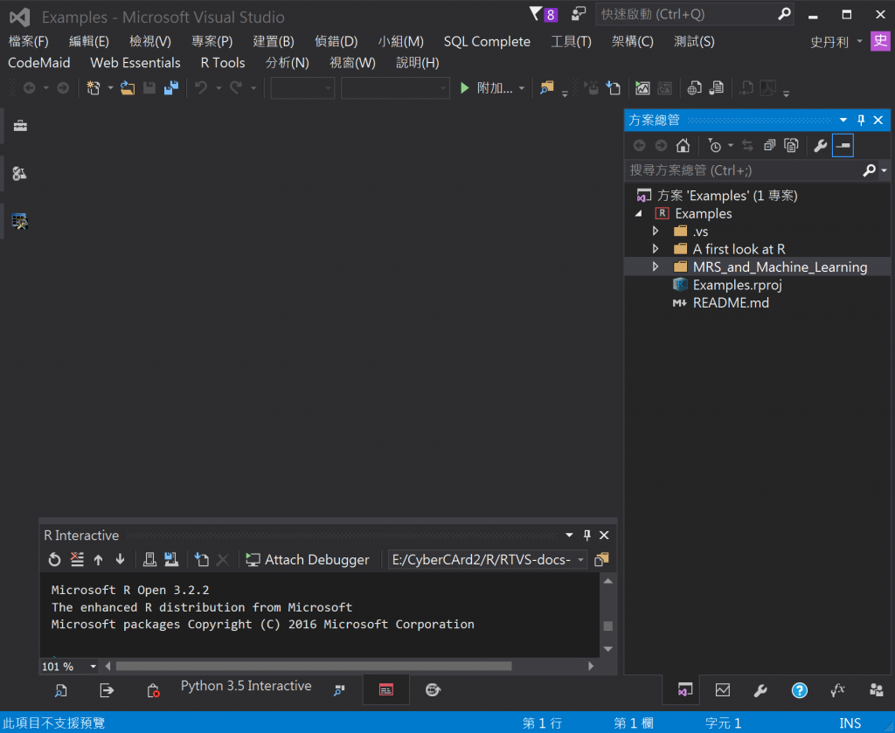Viewport: 895px width, 733px height.
Task: Click the 快速啟動 quick launch search field
Action: pos(687,14)
